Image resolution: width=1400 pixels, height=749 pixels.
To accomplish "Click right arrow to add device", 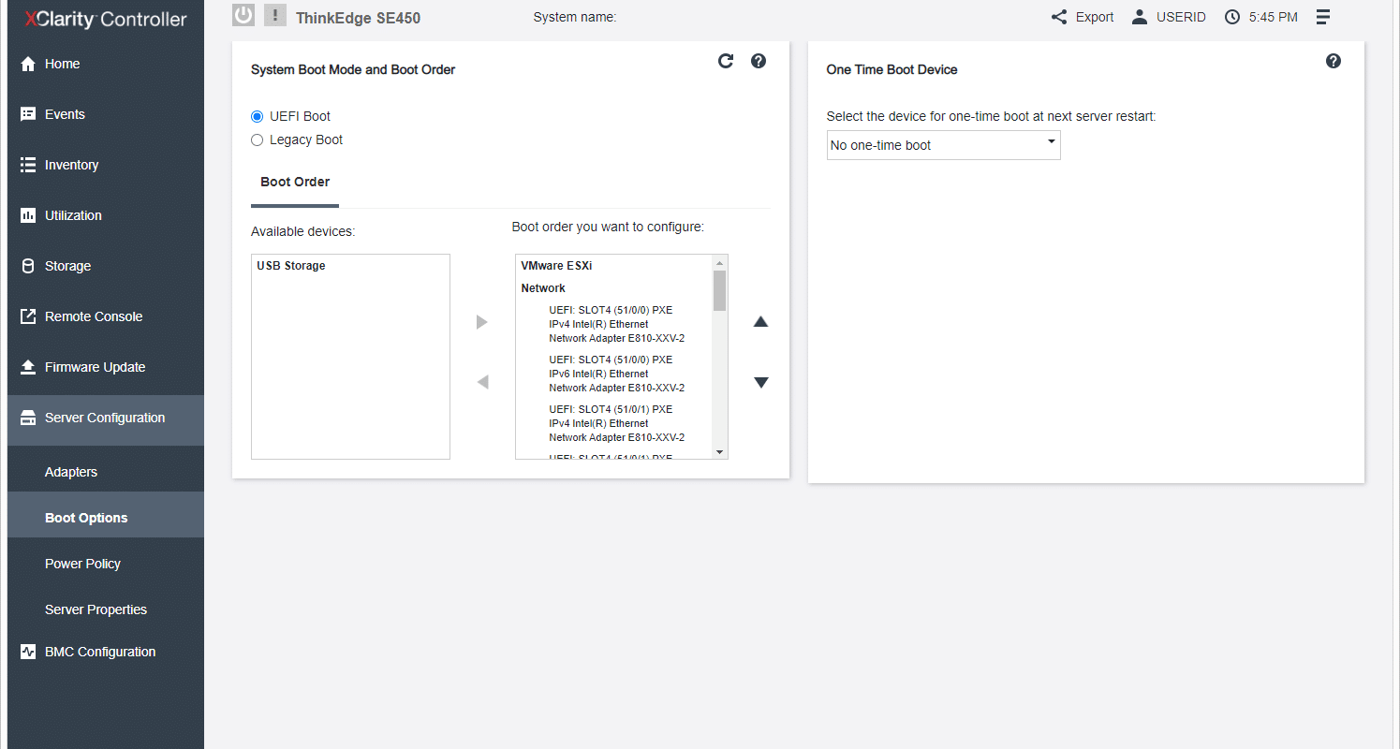I will point(482,322).
